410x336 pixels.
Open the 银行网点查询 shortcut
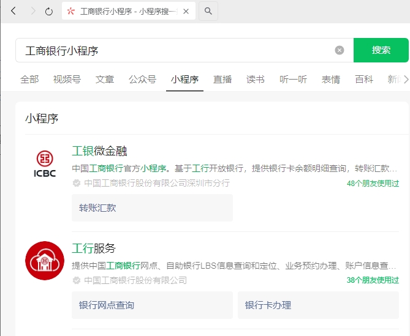point(152,305)
